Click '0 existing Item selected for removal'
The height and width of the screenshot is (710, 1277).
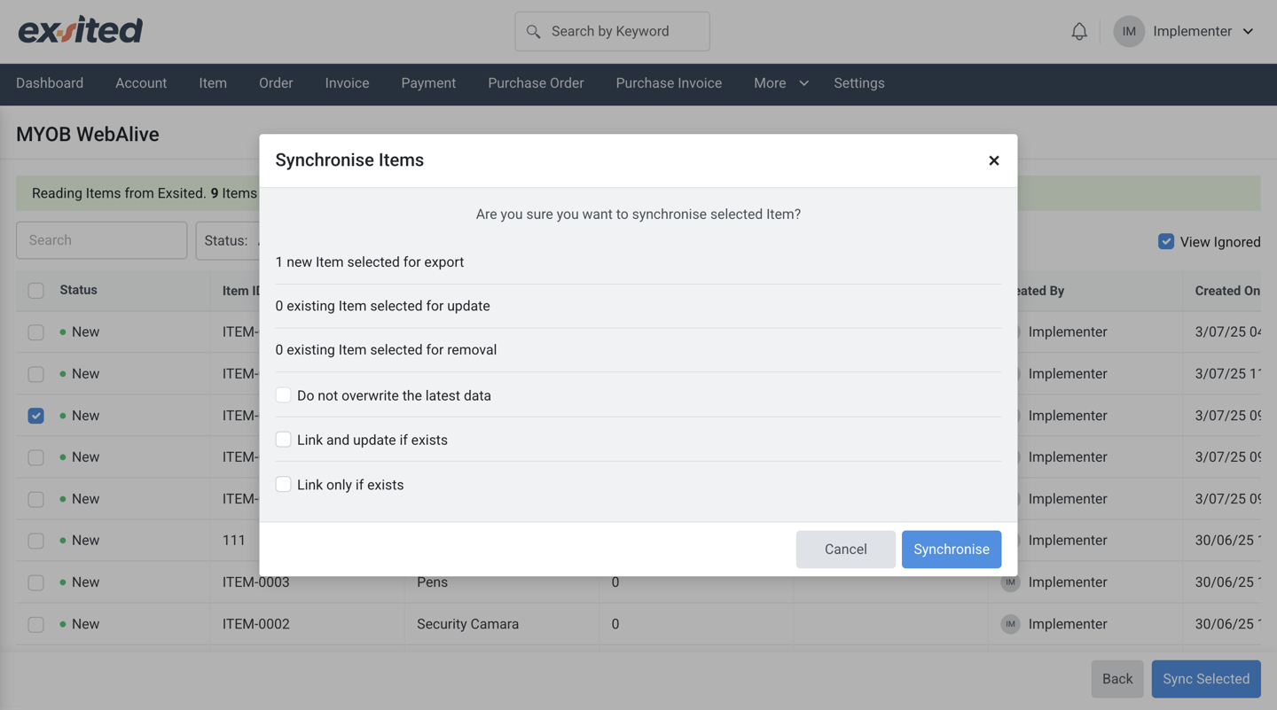[386, 350]
